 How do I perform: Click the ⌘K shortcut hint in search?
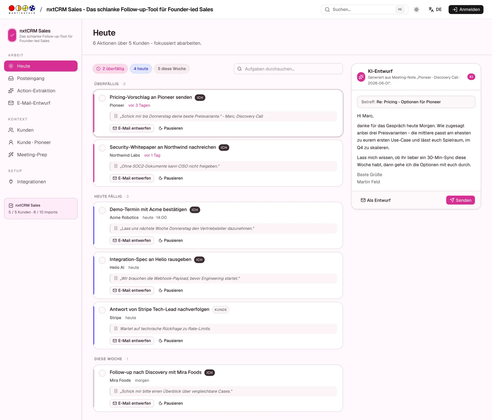tap(400, 9)
